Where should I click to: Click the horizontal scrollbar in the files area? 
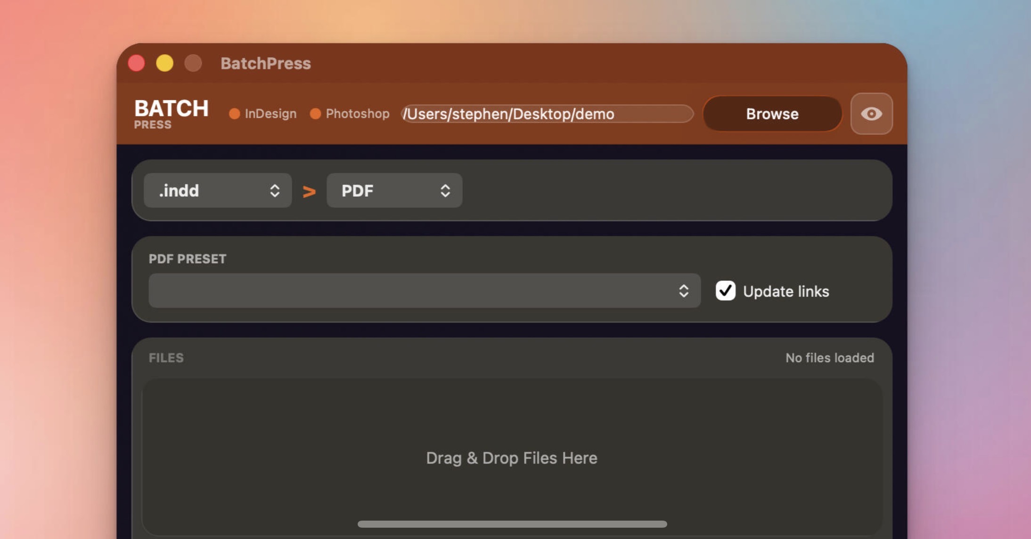(x=512, y=524)
